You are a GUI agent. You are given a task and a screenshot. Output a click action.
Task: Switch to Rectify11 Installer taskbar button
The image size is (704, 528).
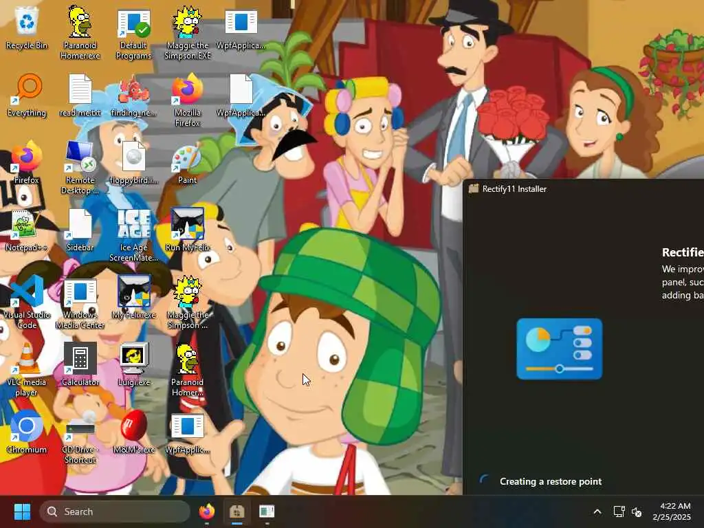pyautogui.click(x=237, y=511)
